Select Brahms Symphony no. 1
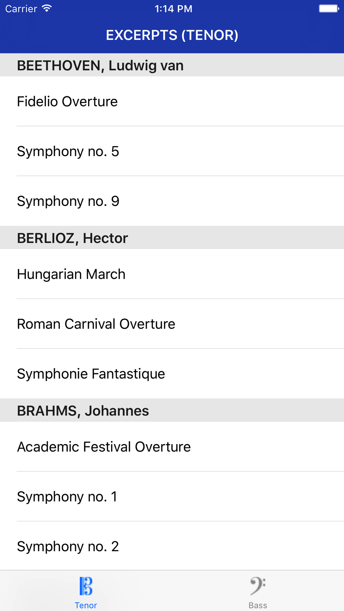This screenshot has height=611, width=344. (x=172, y=497)
